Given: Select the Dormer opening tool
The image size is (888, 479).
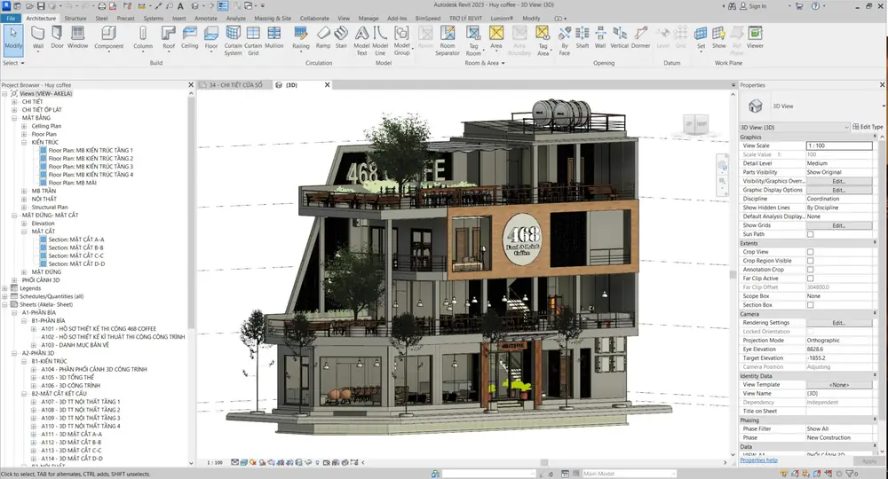Looking at the screenshot, I should [640, 38].
